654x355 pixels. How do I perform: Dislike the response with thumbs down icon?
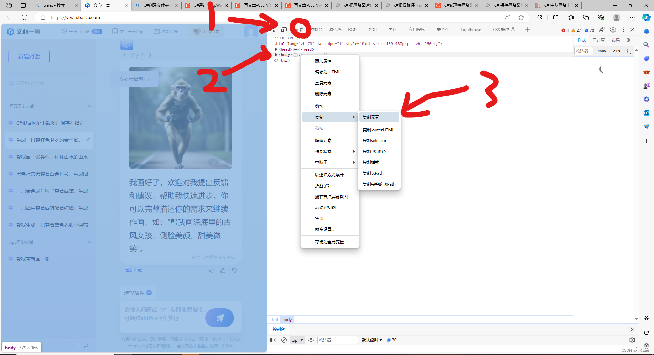(235, 271)
